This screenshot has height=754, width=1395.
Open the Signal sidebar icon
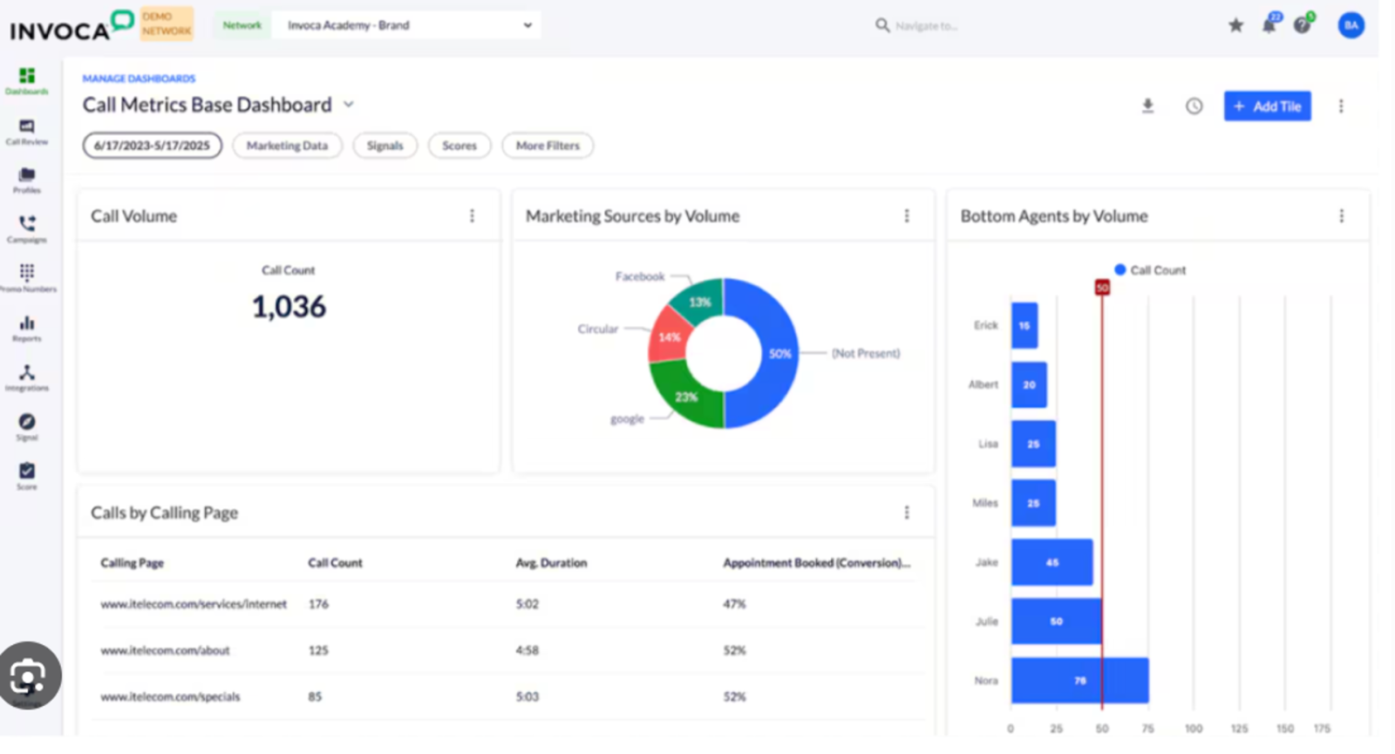(x=27, y=427)
